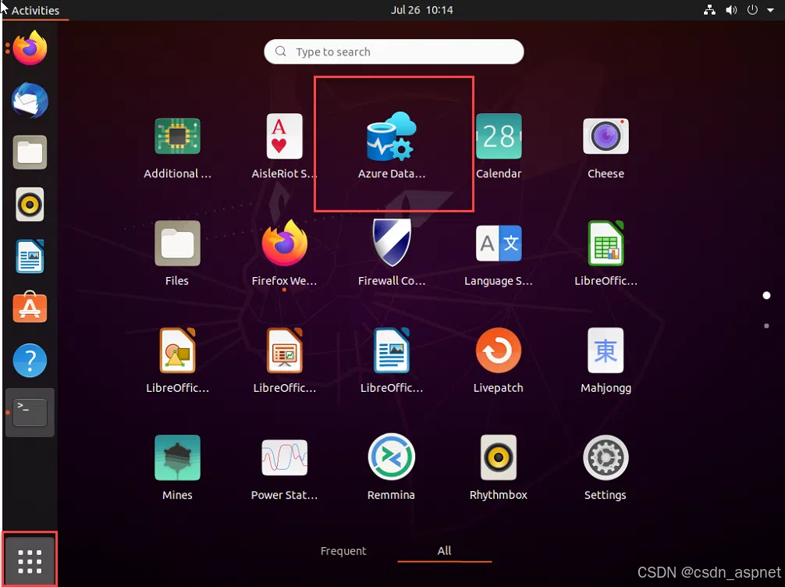
Task: Click the power icon in top bar
Action: click(752, 10)
